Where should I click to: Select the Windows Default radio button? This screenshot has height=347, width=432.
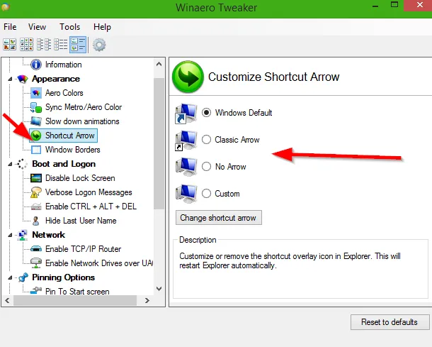click(x=206, y=113)
